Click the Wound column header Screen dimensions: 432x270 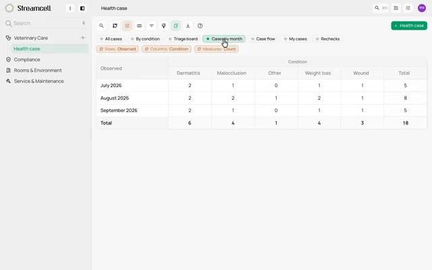point(361,73)
